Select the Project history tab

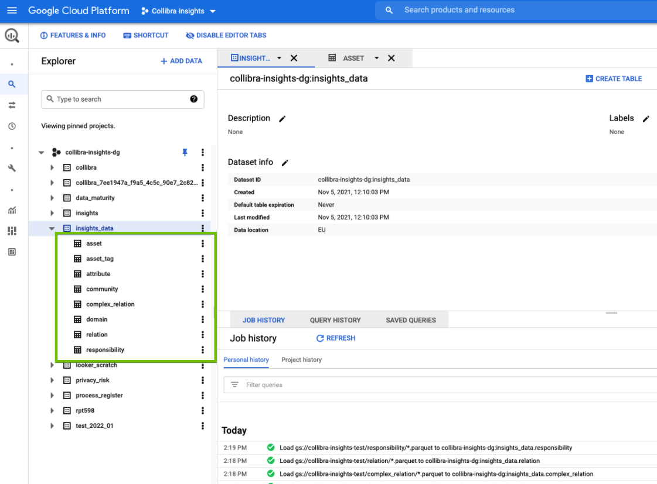pyautogui.click(x=301, y=360)
